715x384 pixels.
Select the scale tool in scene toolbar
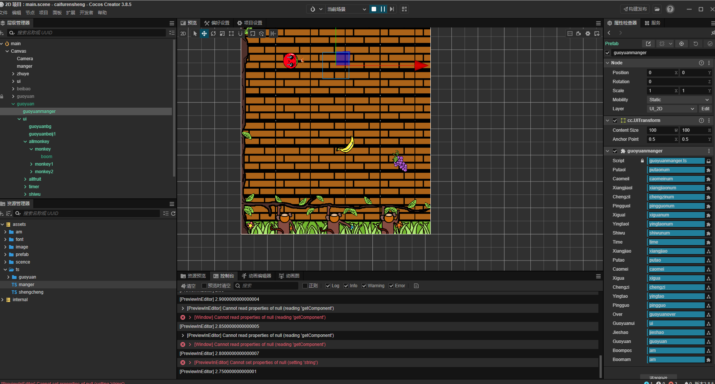(222, 34)
